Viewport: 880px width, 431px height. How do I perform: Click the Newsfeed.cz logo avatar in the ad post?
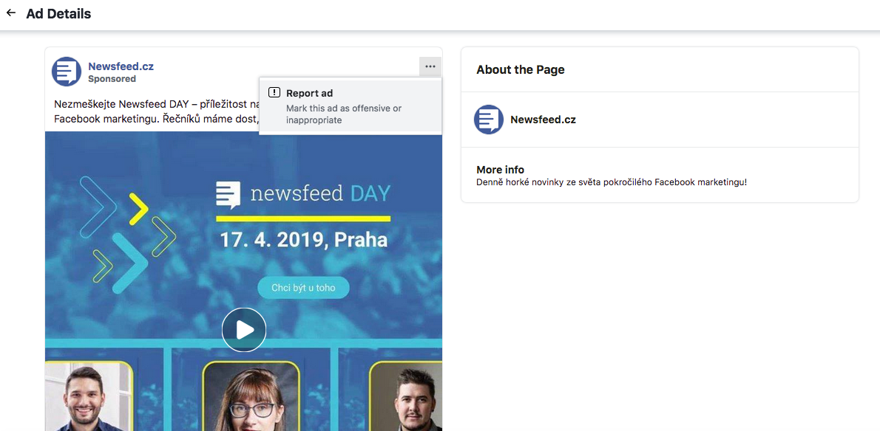pos(67,72)
